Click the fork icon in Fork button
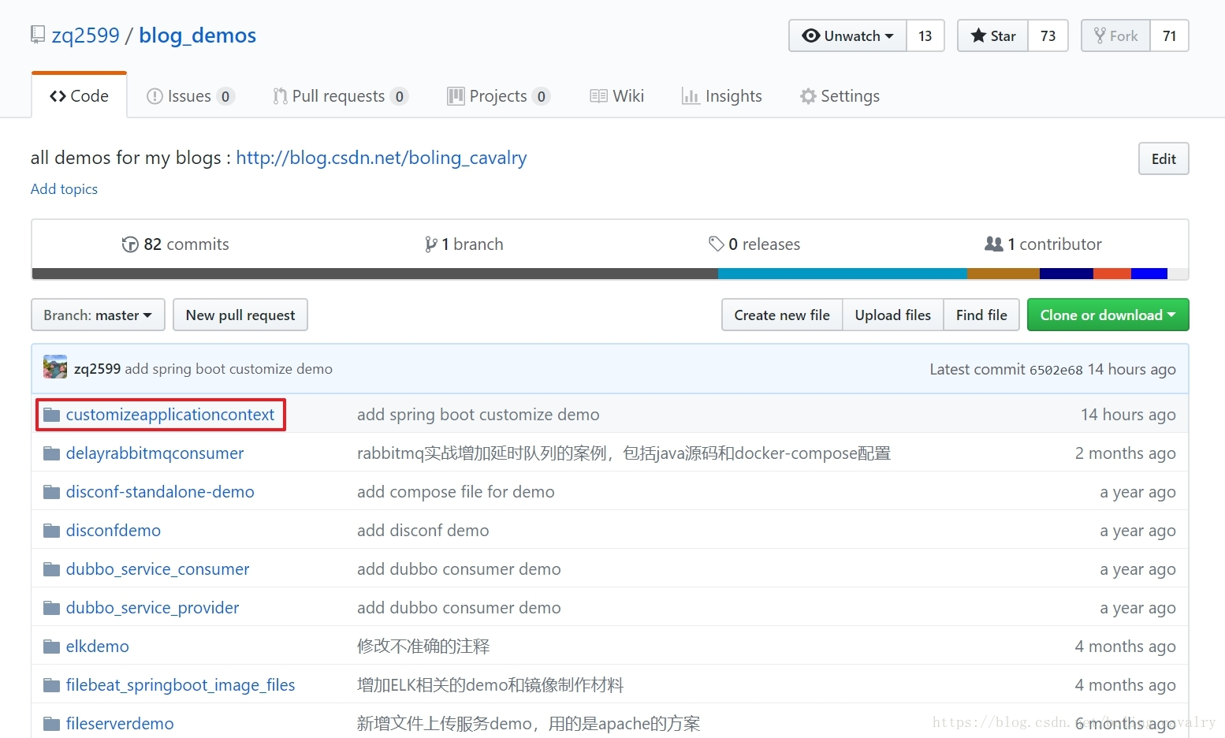1225x738 pixels. 1100,35
